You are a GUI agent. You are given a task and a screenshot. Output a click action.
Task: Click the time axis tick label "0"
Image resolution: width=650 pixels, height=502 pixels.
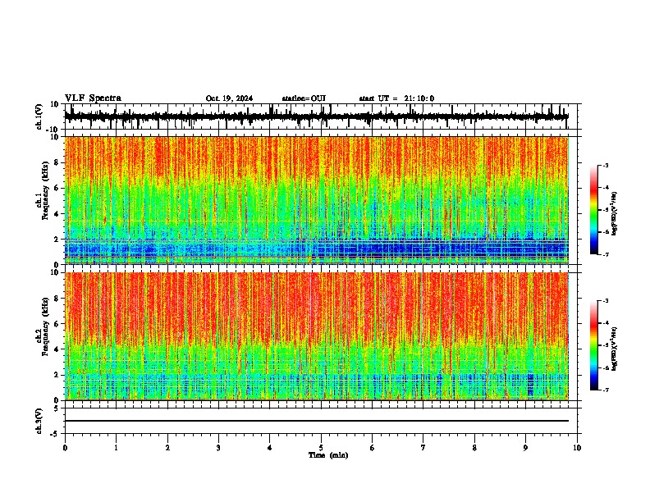pyautogui.click(x=65, y=448)
